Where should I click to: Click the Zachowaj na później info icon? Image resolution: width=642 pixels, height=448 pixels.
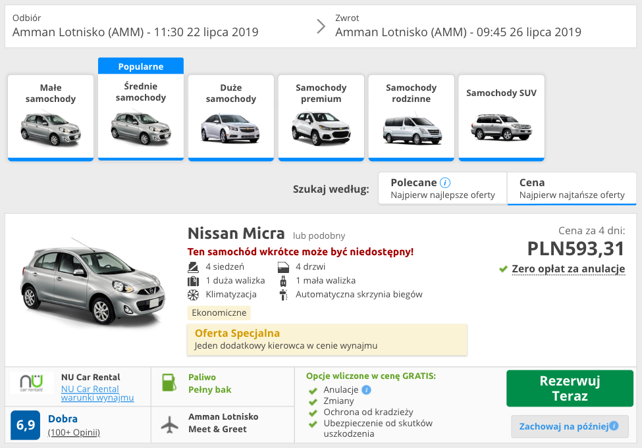tap(614, 426)
